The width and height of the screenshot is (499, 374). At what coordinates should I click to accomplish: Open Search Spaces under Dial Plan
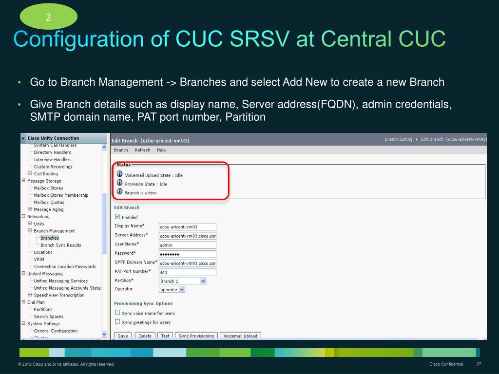pyautogui.click(x=49, y=317)
